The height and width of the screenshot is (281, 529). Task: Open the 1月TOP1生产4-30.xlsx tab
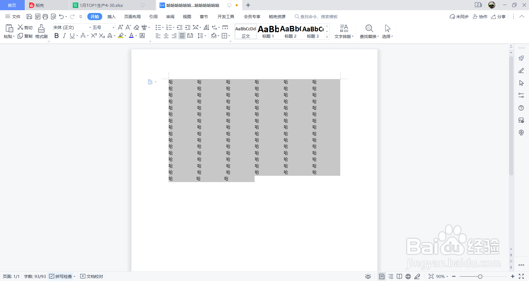(112, 5)
